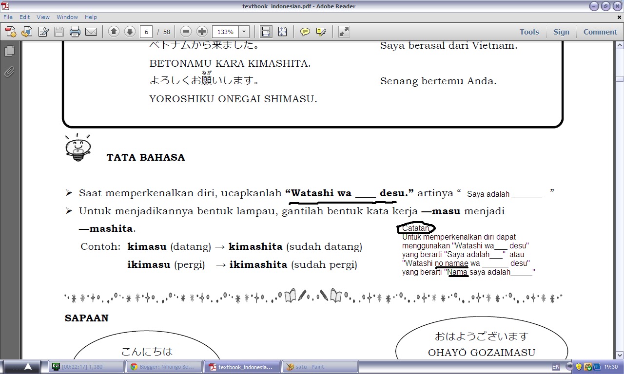This screenshot has width=624, height=374.
Task: Click the convert file toolbar icon
Action: click(27, 32)
